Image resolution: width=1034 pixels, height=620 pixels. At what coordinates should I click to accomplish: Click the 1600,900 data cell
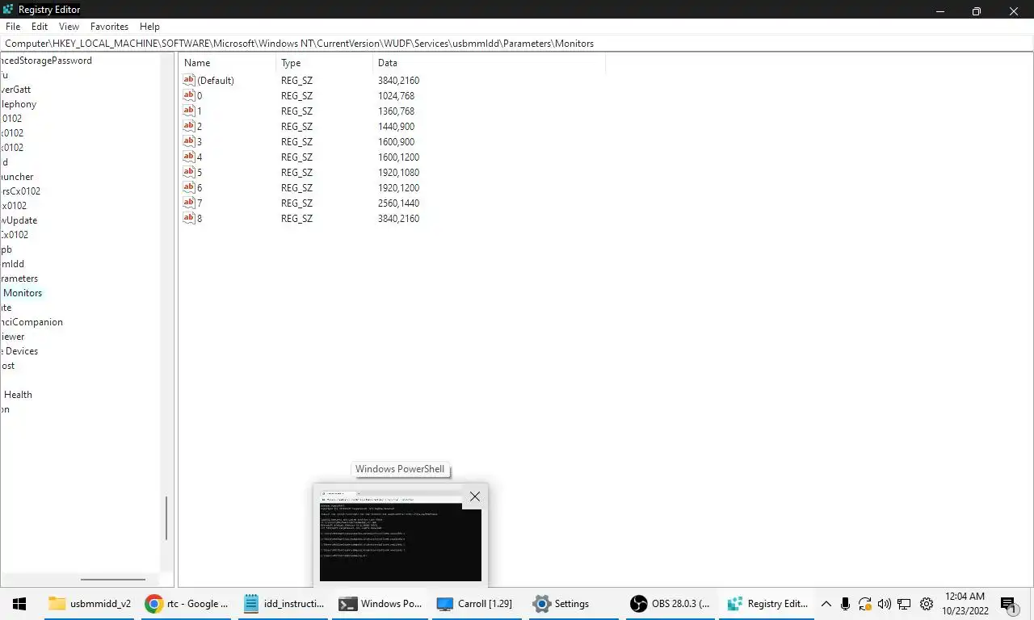(x=396, y=141)
